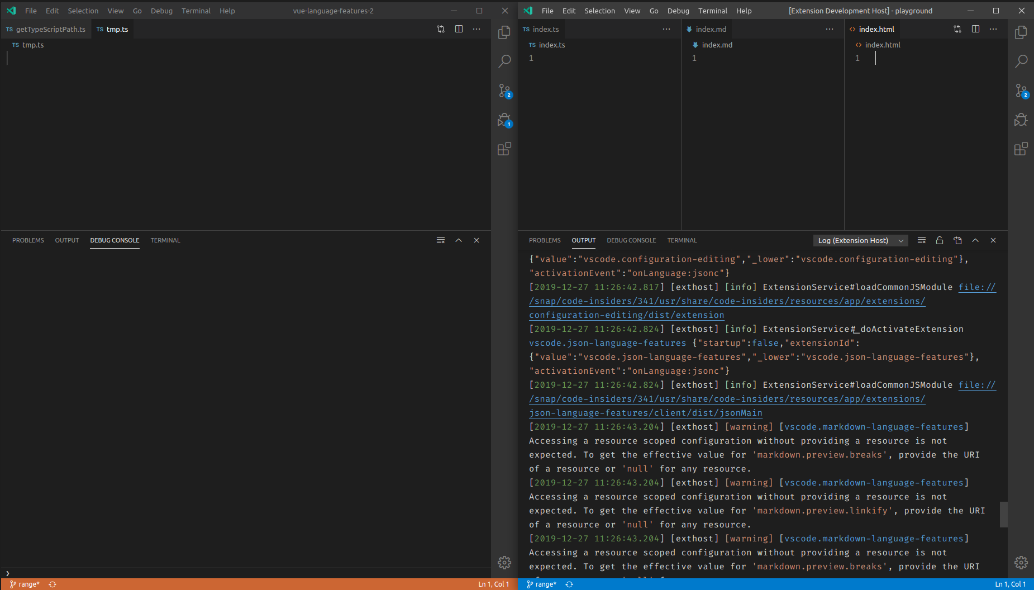Open more actions menu for the tmp.ts editor
Screen dimensions: 1034x590
477,28
